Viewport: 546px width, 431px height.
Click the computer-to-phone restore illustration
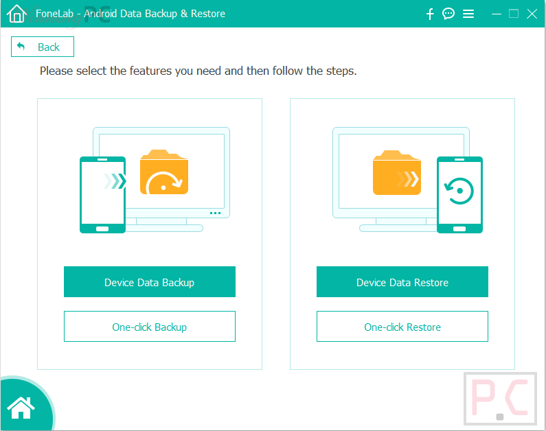coord(407,180)
